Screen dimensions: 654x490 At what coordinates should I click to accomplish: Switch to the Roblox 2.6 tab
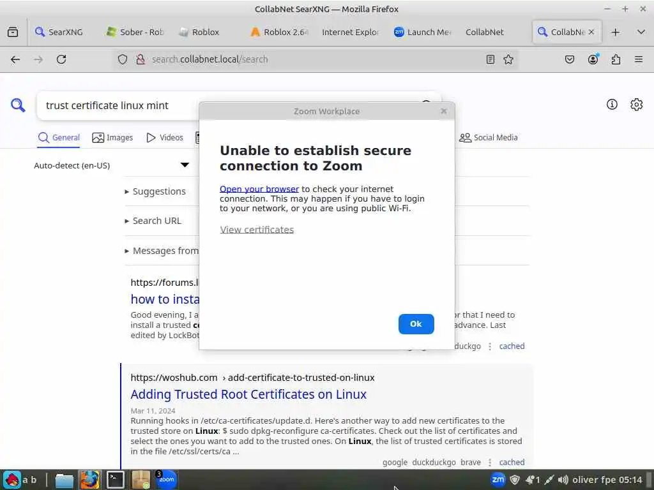[x=280, y=32]
